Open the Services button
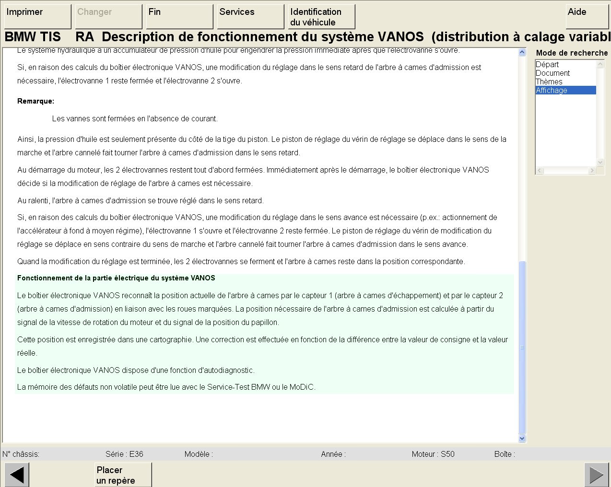 click(x=251, y=17)
